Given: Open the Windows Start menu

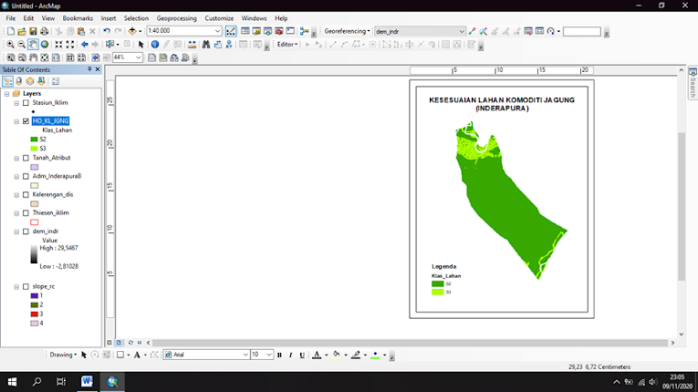Looking at the screenshot, I should coord(12,382).
